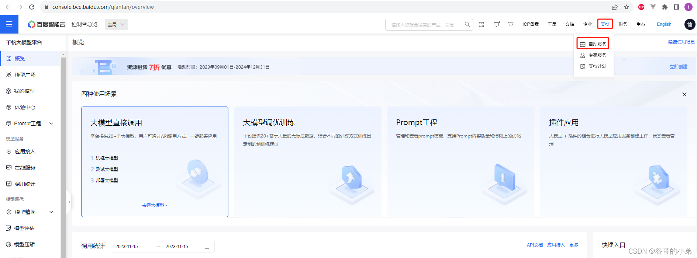Select the 插件应用 card

click(614, 162)
